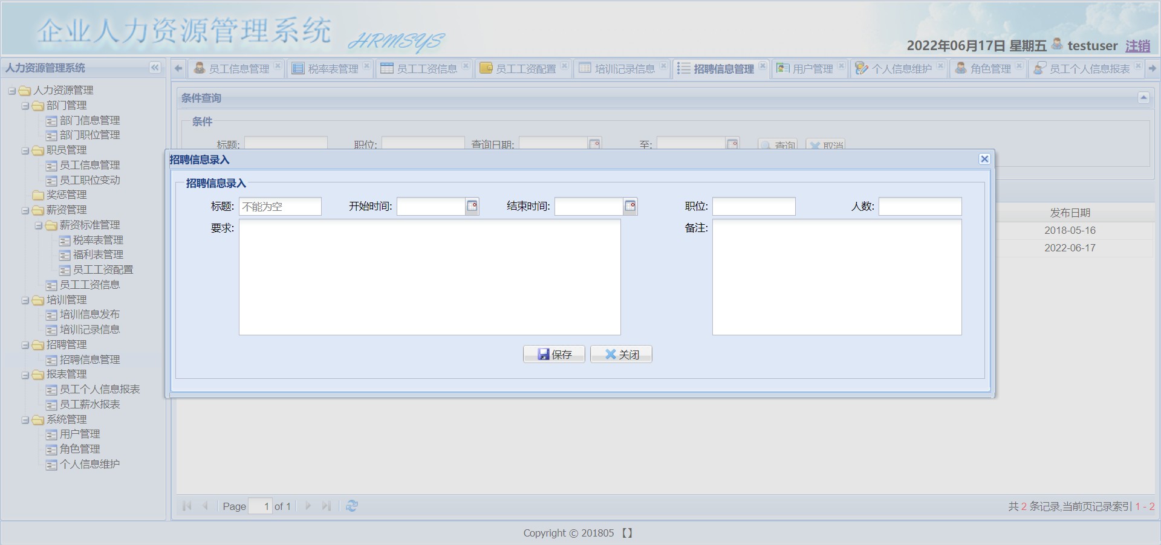Screen dimensions: 1161x545
Task: Click 取消 button in query panel
Action: tap(825, 145)
